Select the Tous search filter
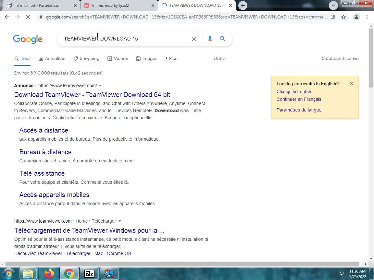The image size is (374, 280). click(x=22, y=59)
